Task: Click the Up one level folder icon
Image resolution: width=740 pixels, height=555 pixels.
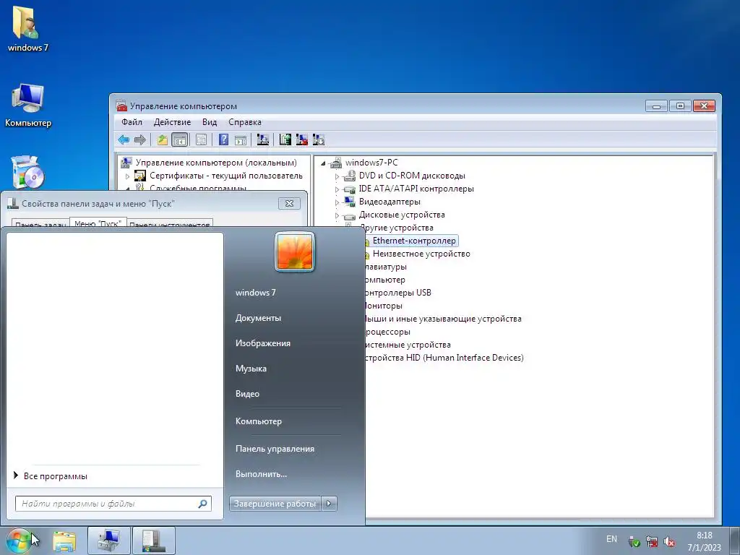Action: [163, 139]
